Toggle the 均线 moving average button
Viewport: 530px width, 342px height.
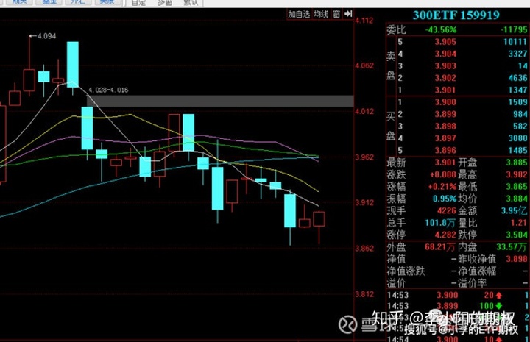pos(321,14)
